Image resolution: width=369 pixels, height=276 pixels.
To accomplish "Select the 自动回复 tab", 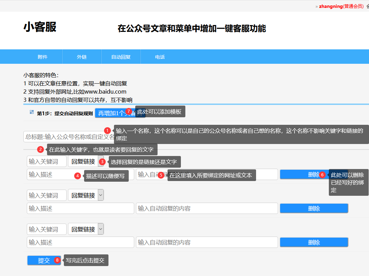I will pyautogui.click(x=121, y=57).
